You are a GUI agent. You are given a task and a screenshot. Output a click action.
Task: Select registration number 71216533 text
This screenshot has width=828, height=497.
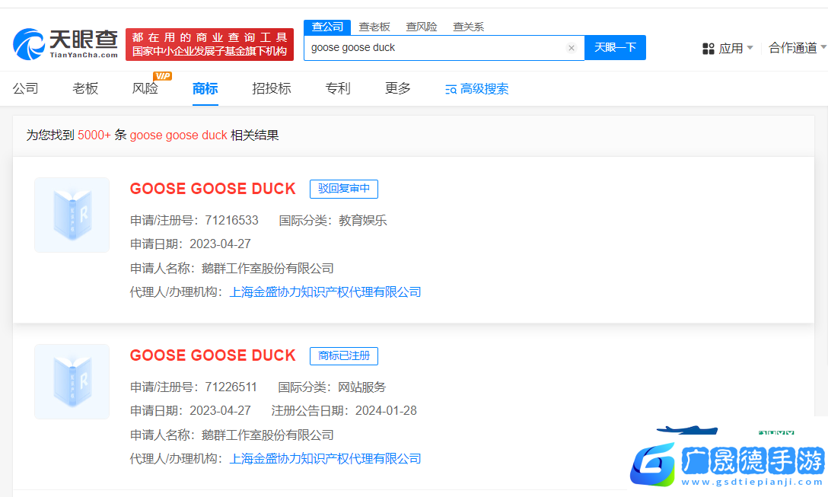[x=232, y=220]
